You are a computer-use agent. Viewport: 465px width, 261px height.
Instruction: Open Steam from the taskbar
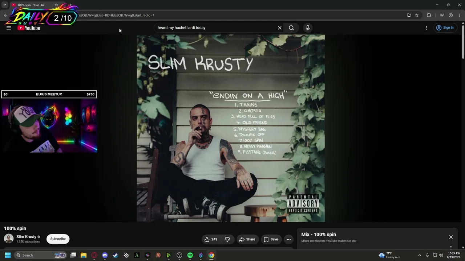116,255
